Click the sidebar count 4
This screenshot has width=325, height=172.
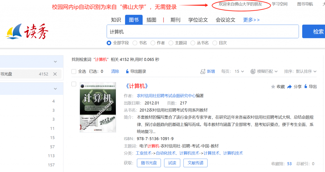click(53, 101)
